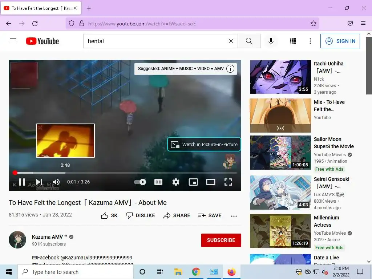Go to the YouTube home logo

(43, 41)
